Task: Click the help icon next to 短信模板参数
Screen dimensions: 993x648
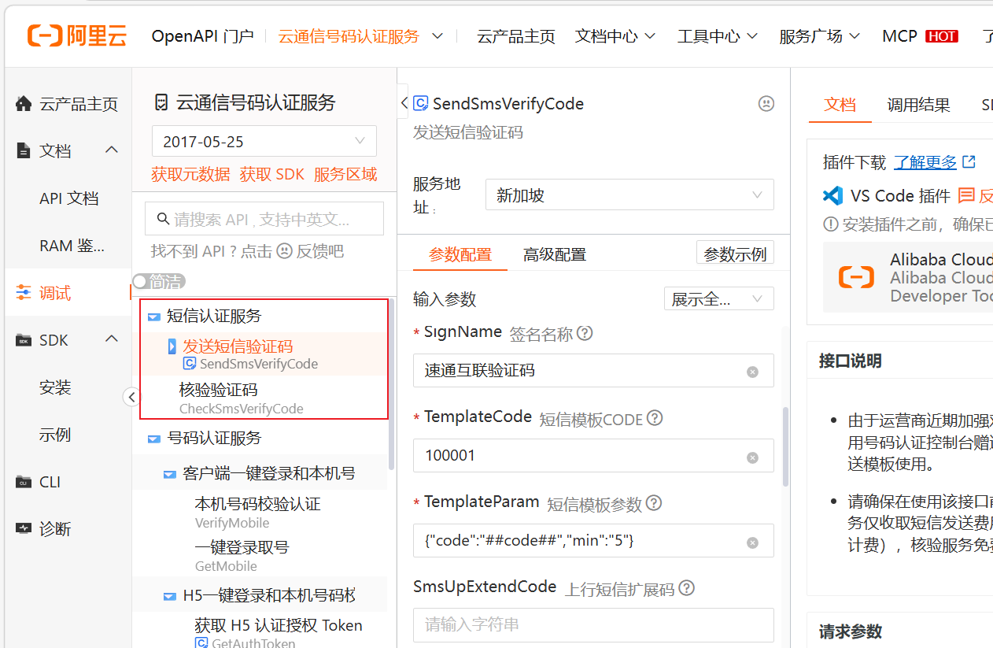Action: coord(654,503)
